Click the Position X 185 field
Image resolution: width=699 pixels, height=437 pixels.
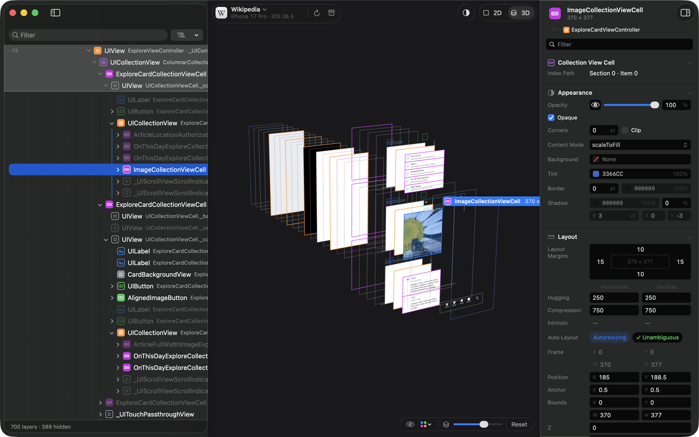[614, 377]
